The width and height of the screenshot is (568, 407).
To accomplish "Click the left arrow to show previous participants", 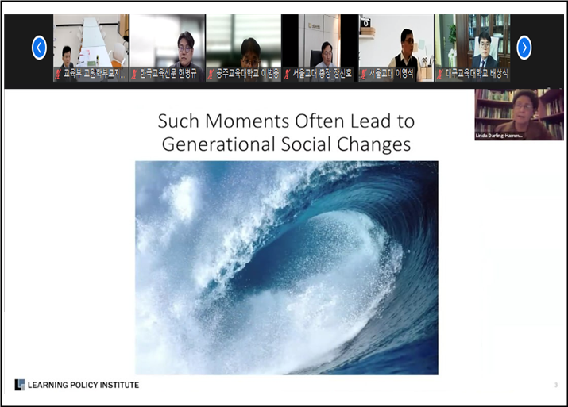I will (x=39, y=48).
